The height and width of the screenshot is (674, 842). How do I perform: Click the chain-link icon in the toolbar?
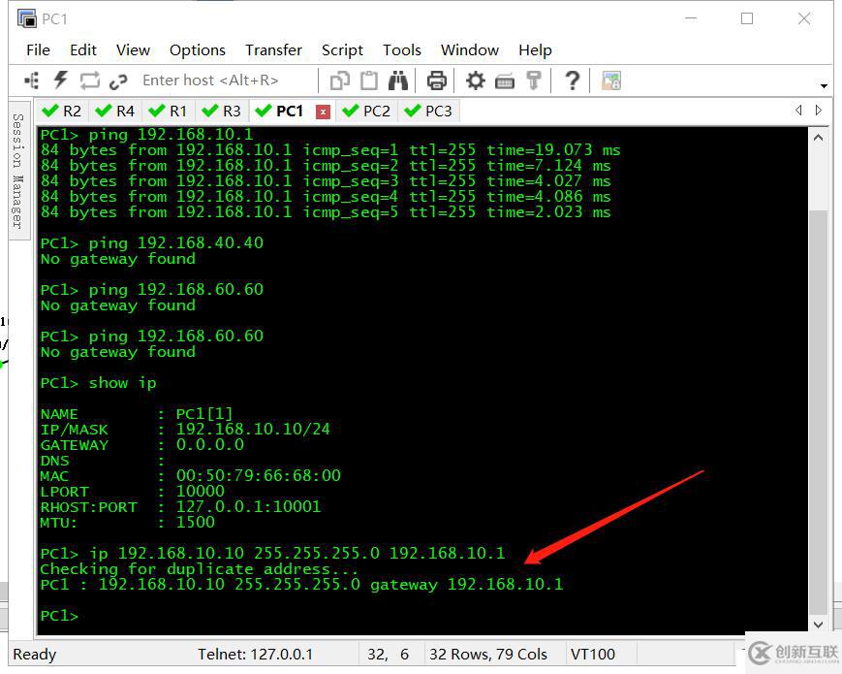pyautogui.click(x=118, y=81)
